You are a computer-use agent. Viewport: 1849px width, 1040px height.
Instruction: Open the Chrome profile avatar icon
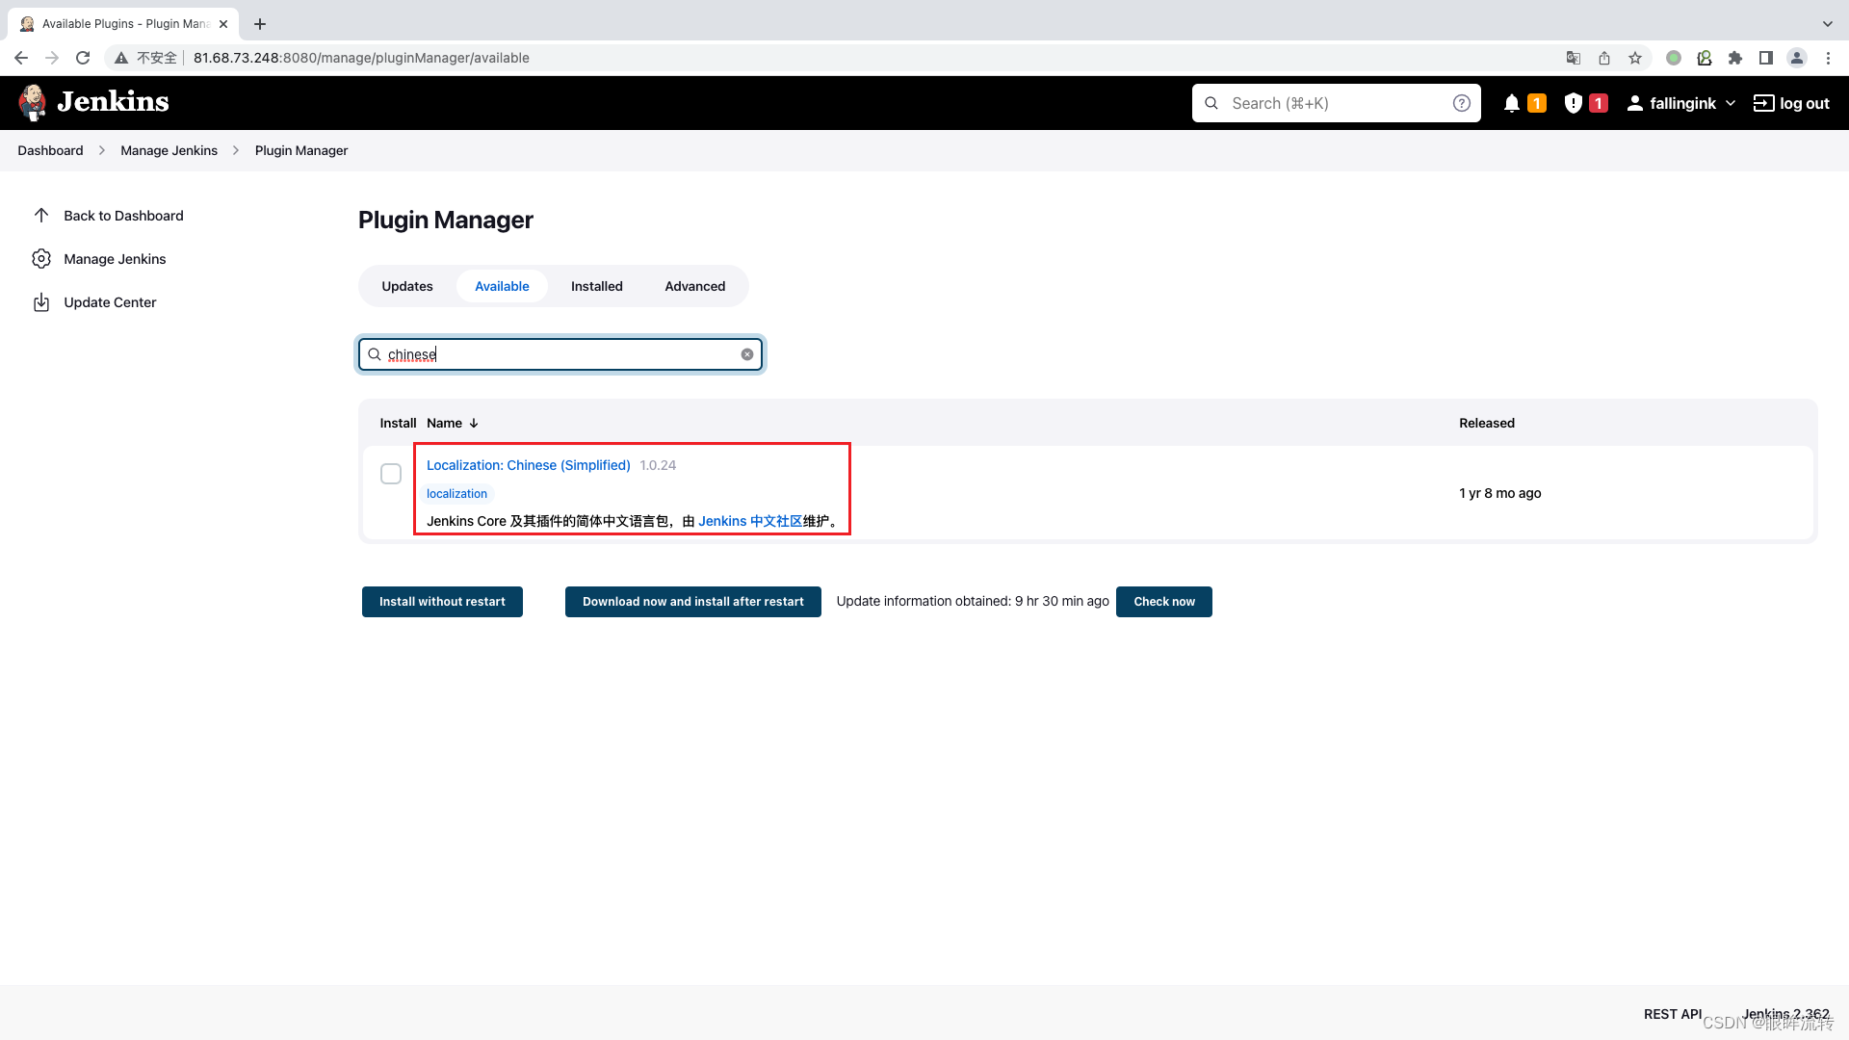[x=1797, y=58]
